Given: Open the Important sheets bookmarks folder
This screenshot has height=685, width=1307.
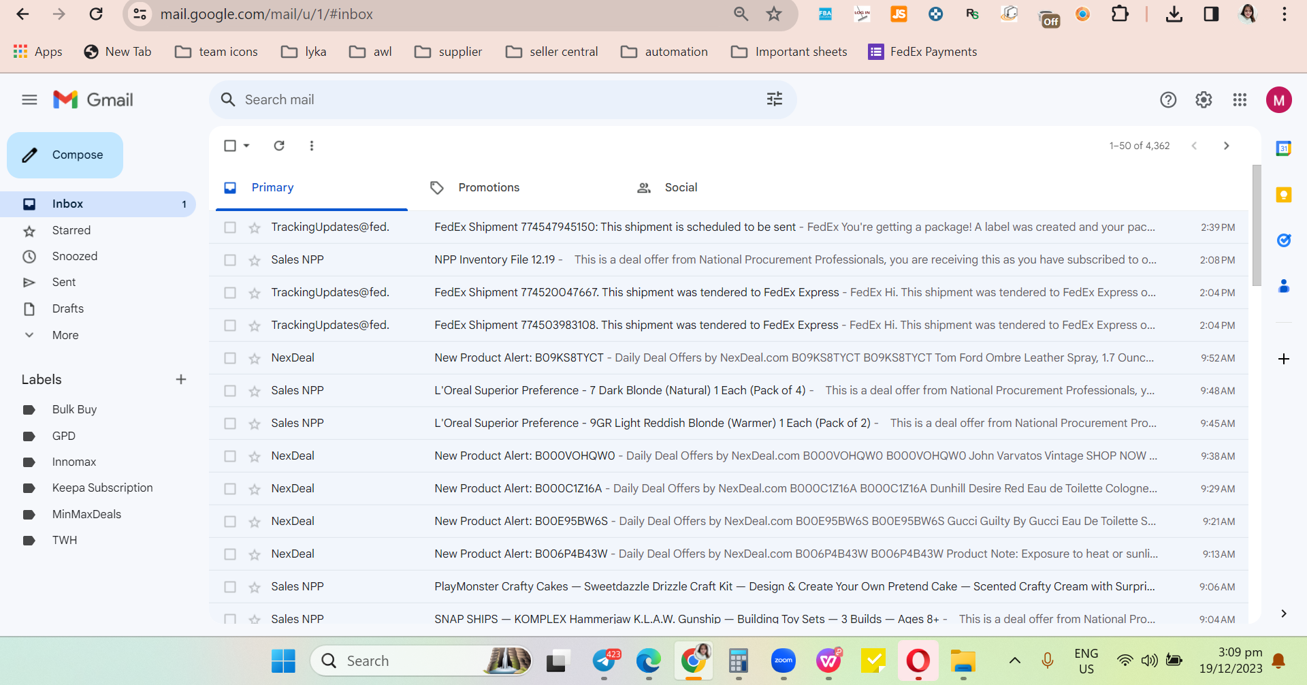Looking at the screenshot, I should (x=789, y=52).
